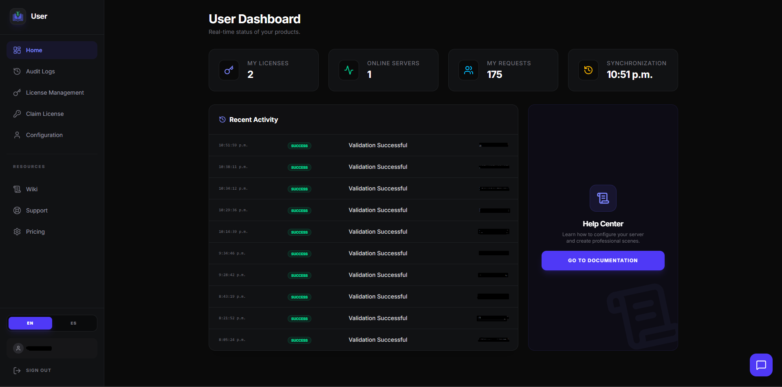Image resolution: width=782 pixels, height=387 pixels.
Task: Click the user avatar icon
Action: point(18,348)
